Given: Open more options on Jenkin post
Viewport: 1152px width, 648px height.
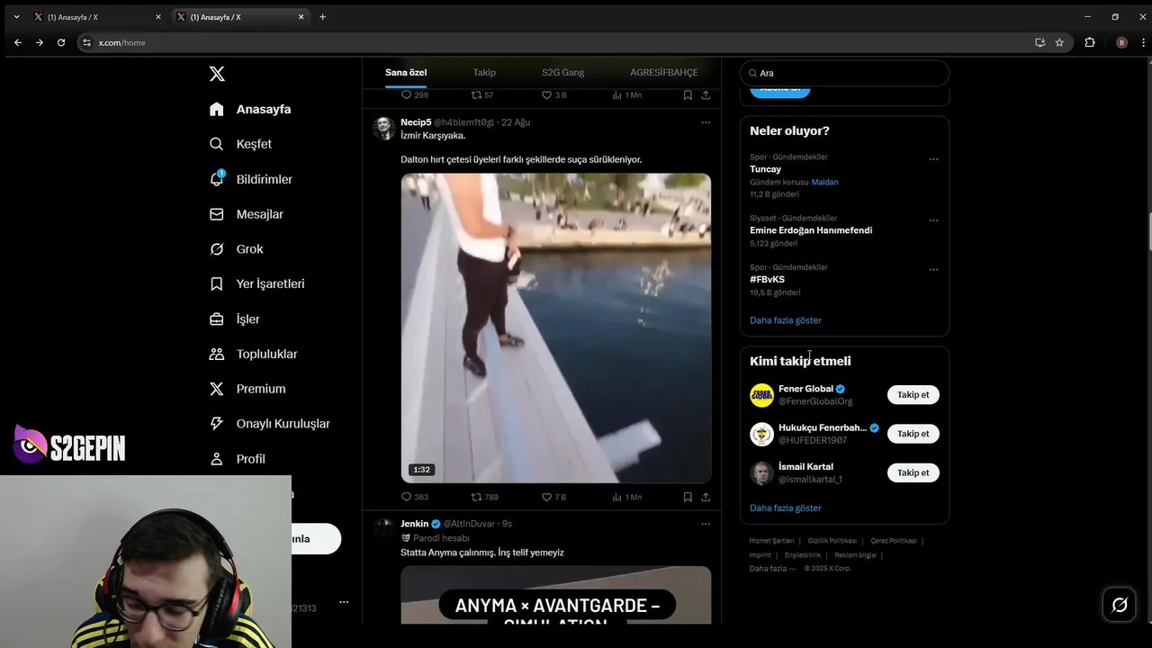Looking at the screenshot, I should pos(706,524).
